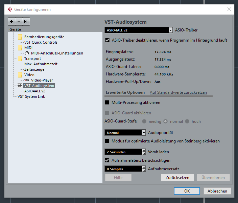Viewport: 238px width, 203px height.
Task: Select MIDI entry in device tree
Action: [28, 48]
